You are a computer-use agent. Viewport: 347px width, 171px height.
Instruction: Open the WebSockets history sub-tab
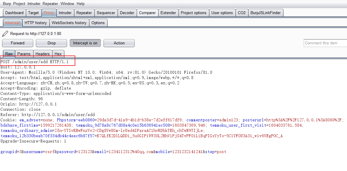[x=69, y=23]
